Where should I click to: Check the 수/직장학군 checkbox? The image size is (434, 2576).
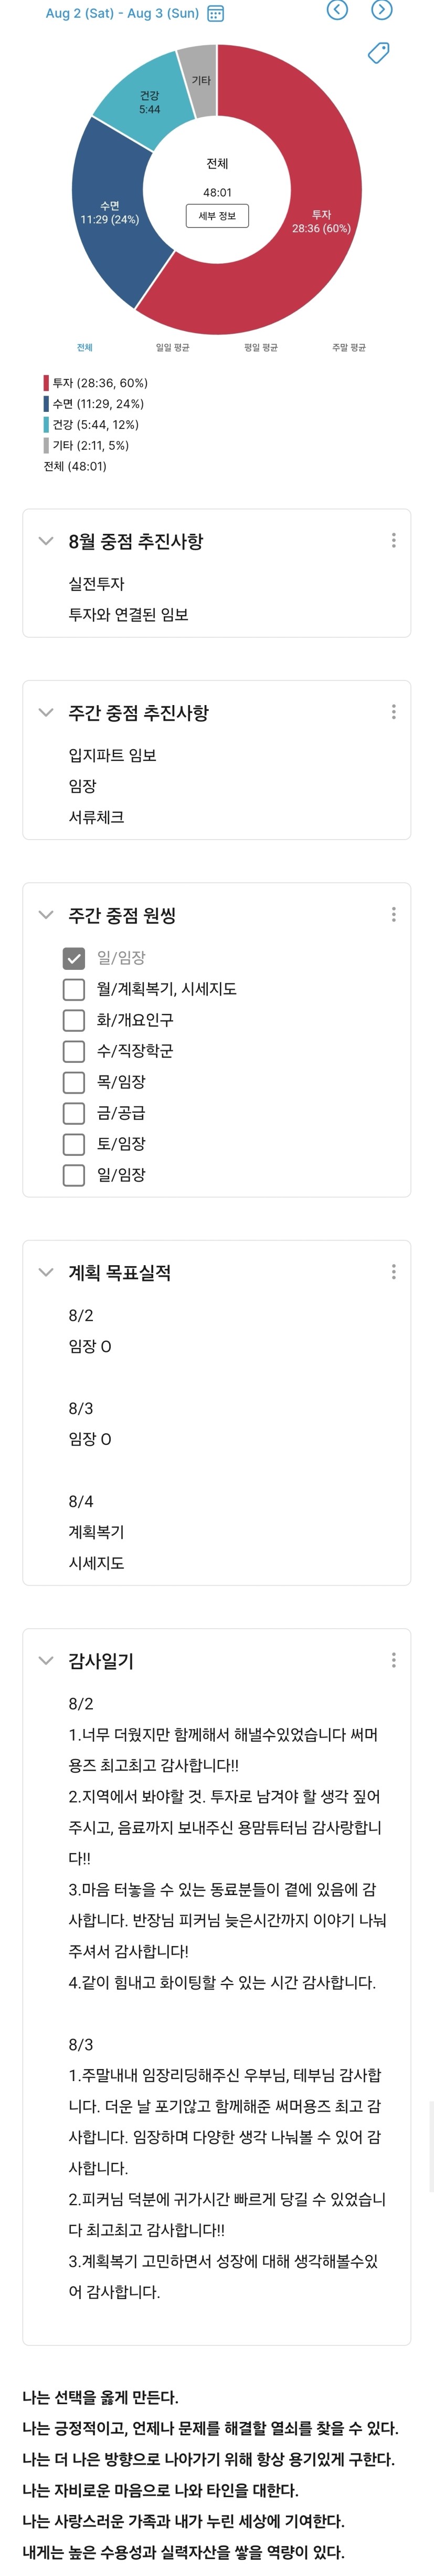(74, 1051)
